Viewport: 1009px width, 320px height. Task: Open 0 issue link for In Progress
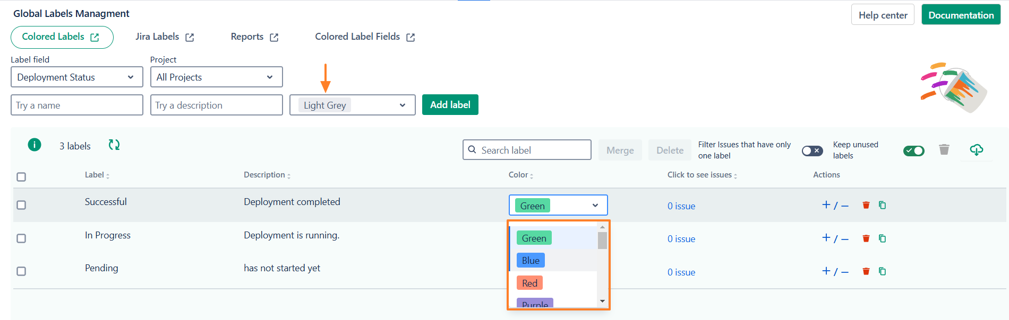681,239
